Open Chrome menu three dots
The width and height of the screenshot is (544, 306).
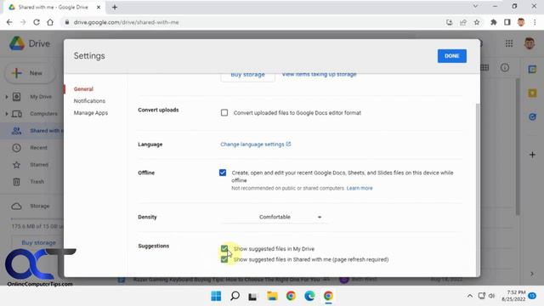coord(535,22)
